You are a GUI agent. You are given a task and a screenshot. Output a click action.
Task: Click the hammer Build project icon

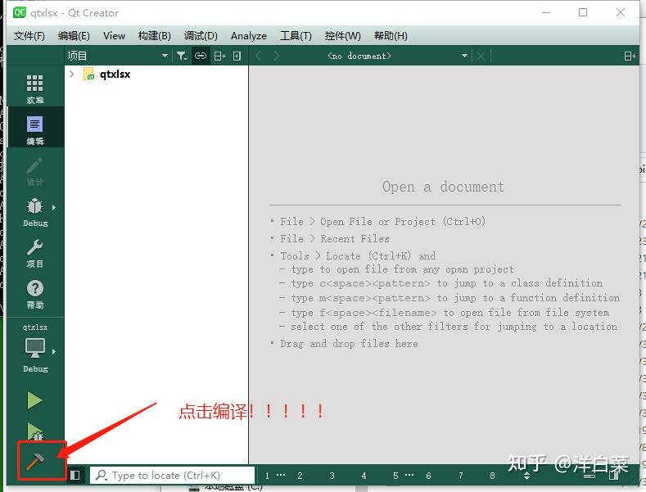click(x=35, y=462)
